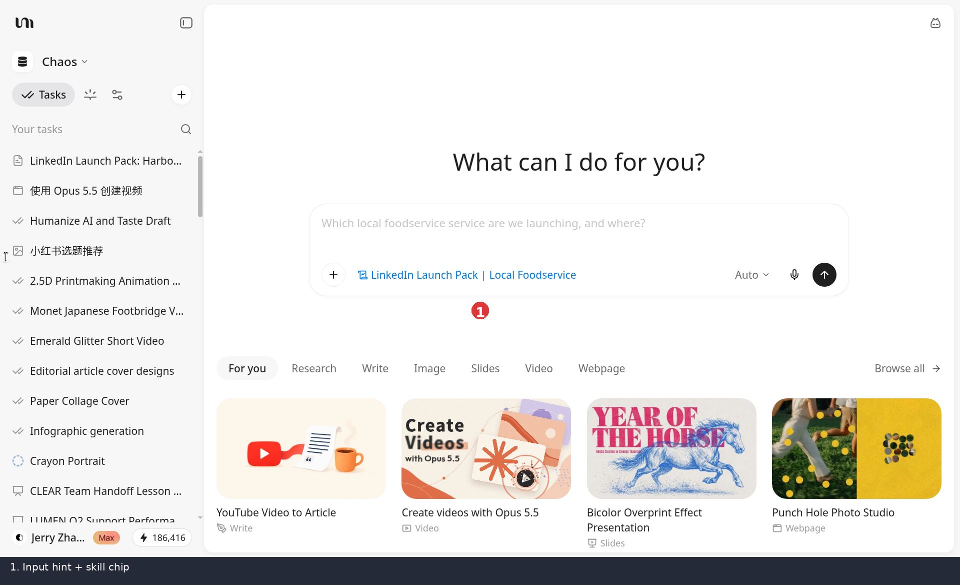Click the avatar icon next to Jerry Zha...
Screen dimensions: 960x585
[x=19, y=537]
